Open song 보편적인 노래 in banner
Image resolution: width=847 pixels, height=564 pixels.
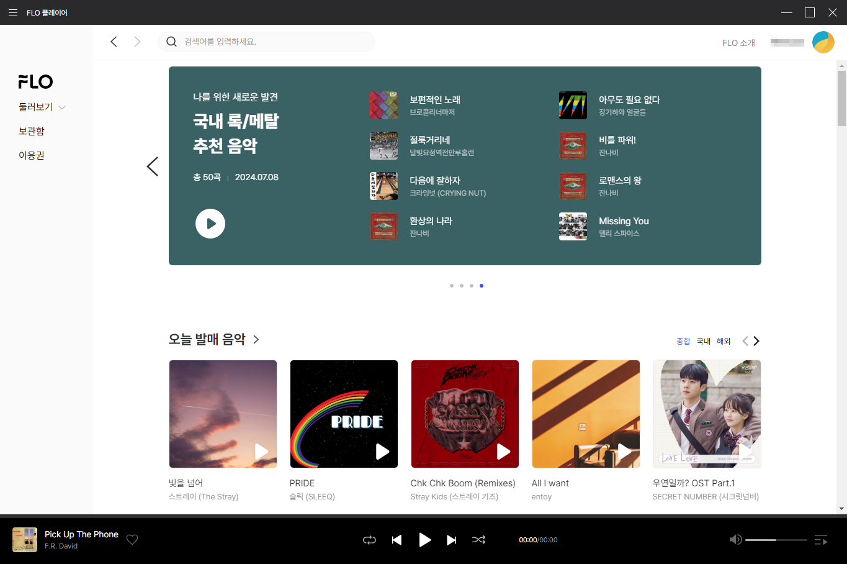coord(435,99)
